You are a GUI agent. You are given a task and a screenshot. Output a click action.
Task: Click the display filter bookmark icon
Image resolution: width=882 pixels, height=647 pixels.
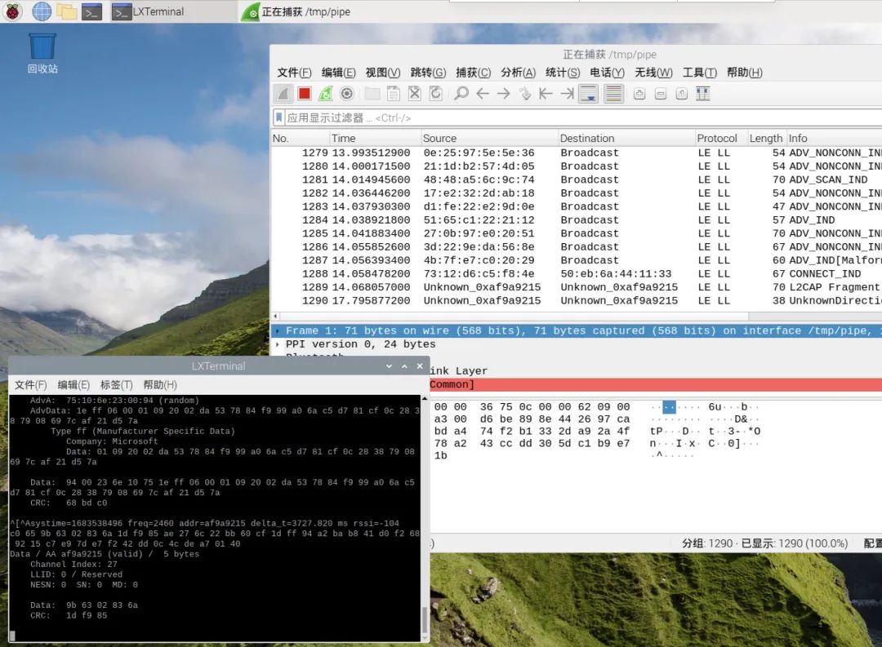click(278, 118)
